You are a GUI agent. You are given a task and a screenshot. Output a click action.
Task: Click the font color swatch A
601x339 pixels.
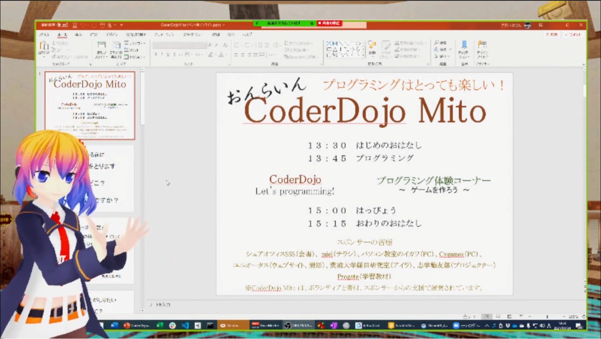221,54
